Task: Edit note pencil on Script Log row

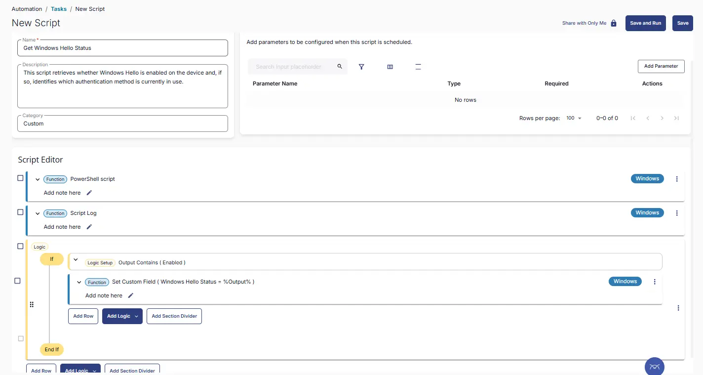Action: point(89,227)
